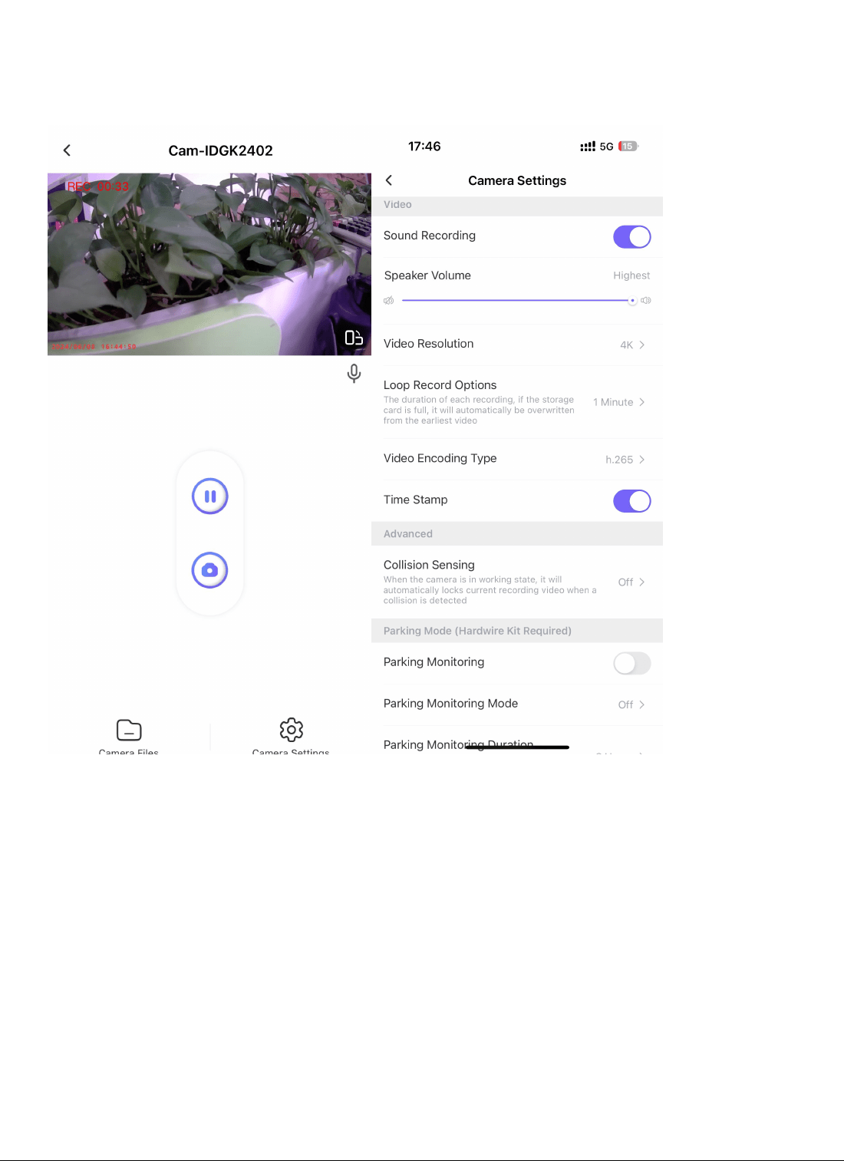Tap the Video section header
The height and width of the screenshot is (1161, 844).
[517, 205]
